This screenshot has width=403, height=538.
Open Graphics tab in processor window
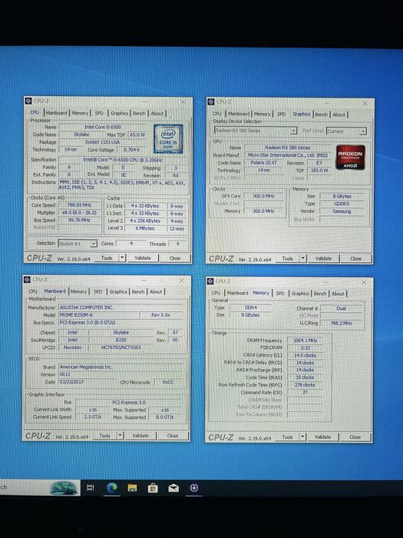(x=119, y=113)
